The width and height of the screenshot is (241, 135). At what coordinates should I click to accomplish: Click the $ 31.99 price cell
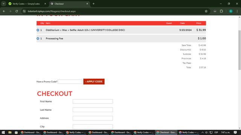201,30
